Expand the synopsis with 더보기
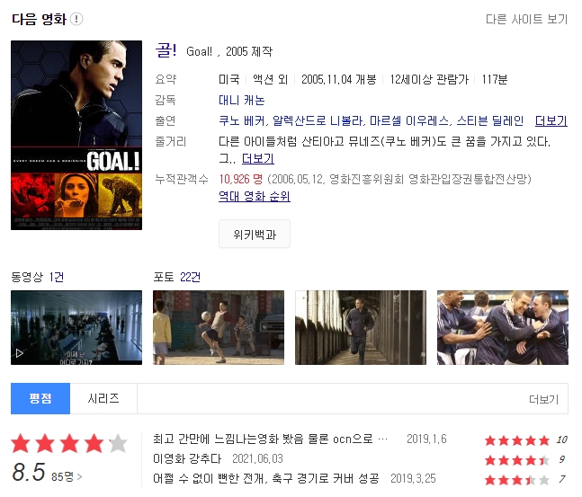582x497 pixels. point(258,159)
